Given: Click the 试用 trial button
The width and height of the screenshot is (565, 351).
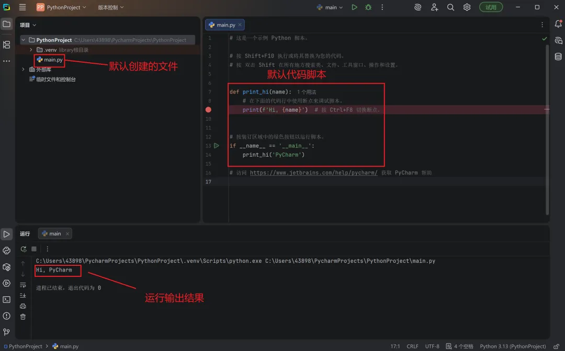Looking at the screenshot, I should point(491,7).
